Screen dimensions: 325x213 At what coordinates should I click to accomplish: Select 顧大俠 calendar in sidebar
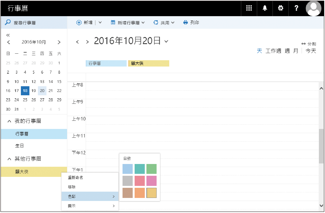(34, 172)
